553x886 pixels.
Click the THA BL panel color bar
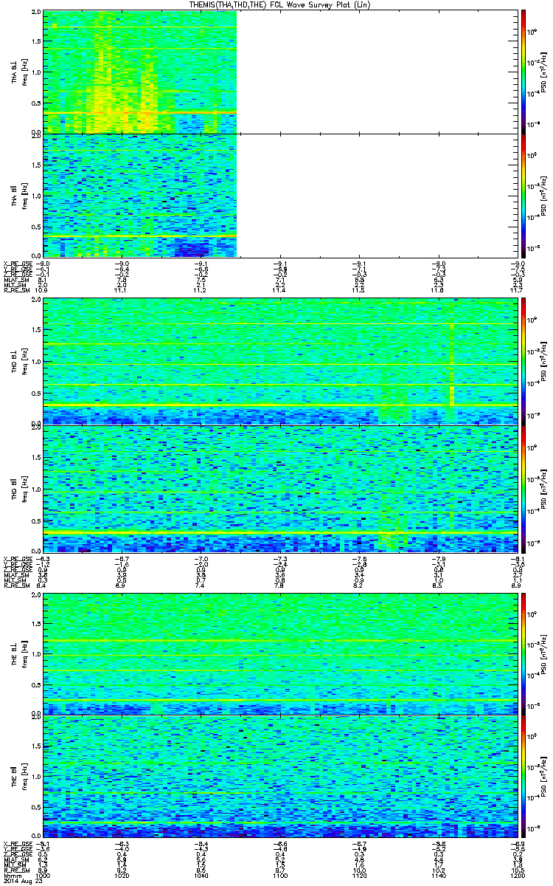click(x=524, y=72)
